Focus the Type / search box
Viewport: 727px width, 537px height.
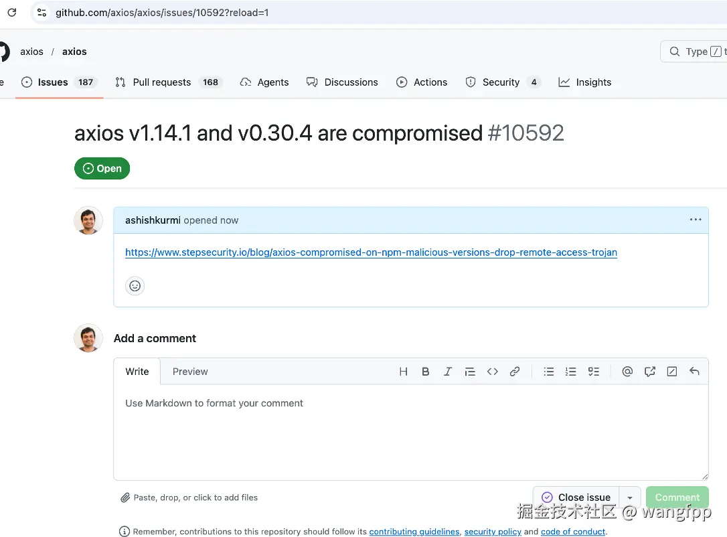coord(694,52)
